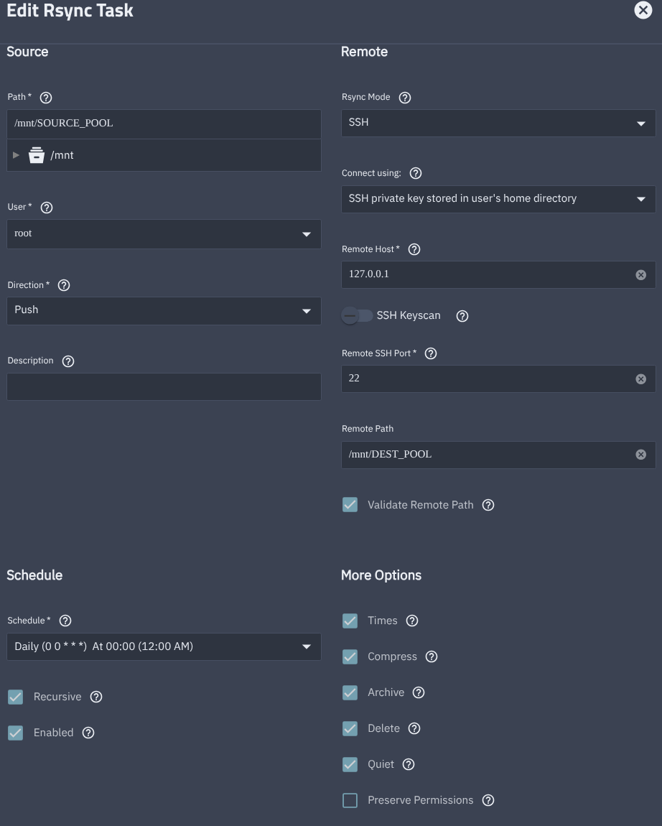Click the help icon next to Path
662x826 pixels.
point(47,98)
